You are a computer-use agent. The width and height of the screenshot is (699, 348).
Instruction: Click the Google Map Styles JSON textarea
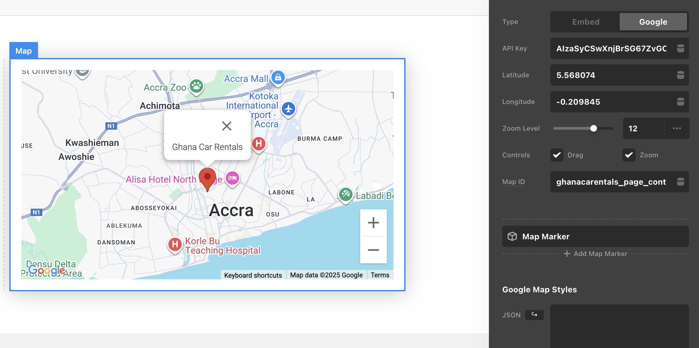(619, 326)
